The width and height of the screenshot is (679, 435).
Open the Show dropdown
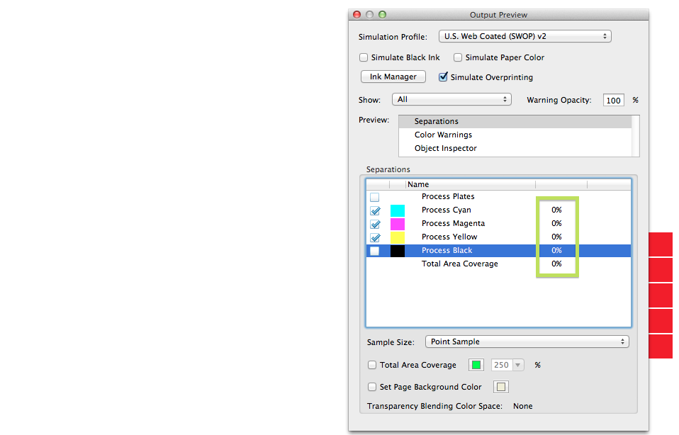[x=451, y=99]
